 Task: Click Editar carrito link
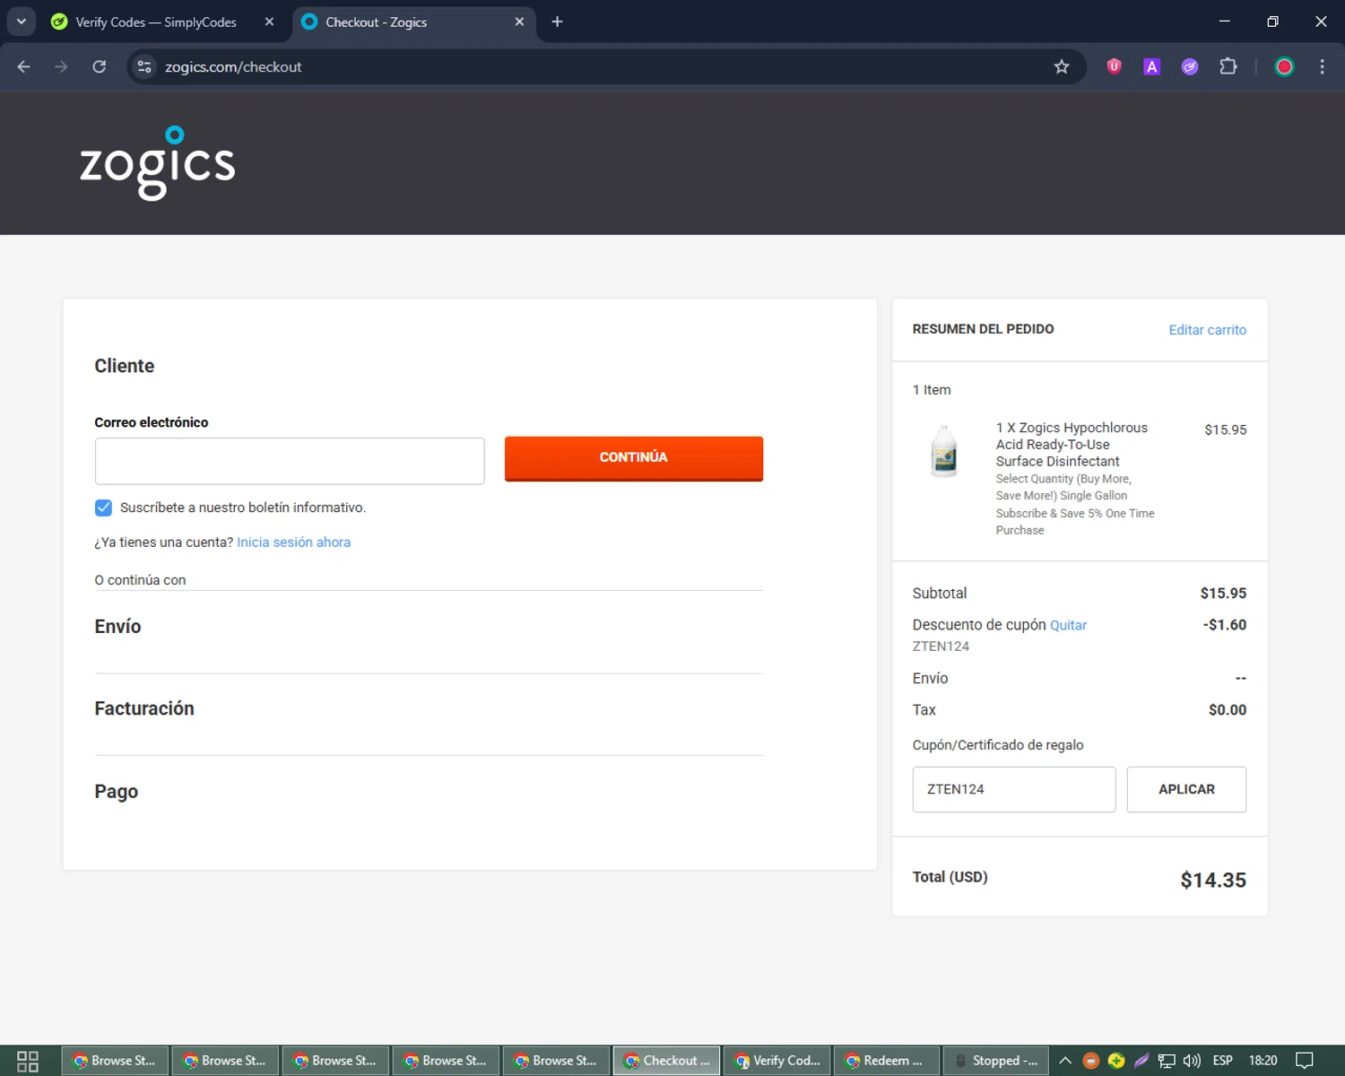pos(1207,330)
